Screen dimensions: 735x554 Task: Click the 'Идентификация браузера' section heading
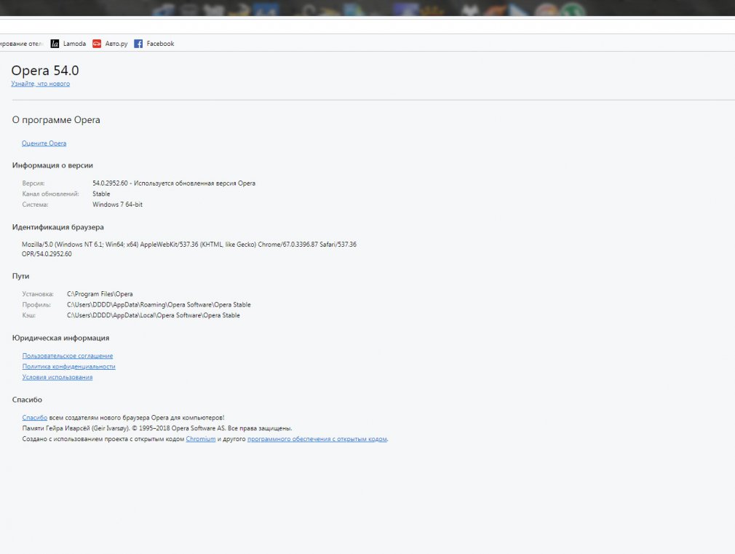tap(58, 227)
